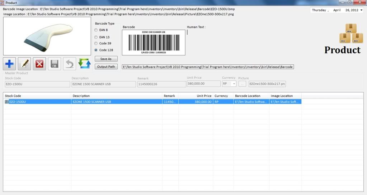Viewport: 367px width, 195px height.
Task: Click the Unit Price column header
Action: click(196, 96)
